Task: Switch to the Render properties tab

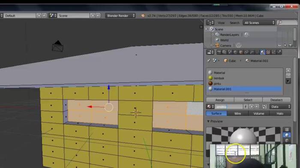Action: (x=219, y=52)
